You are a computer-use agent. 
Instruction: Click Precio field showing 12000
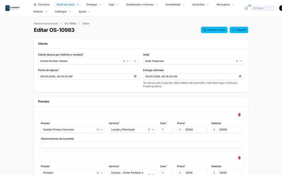(x=192, y=172)
